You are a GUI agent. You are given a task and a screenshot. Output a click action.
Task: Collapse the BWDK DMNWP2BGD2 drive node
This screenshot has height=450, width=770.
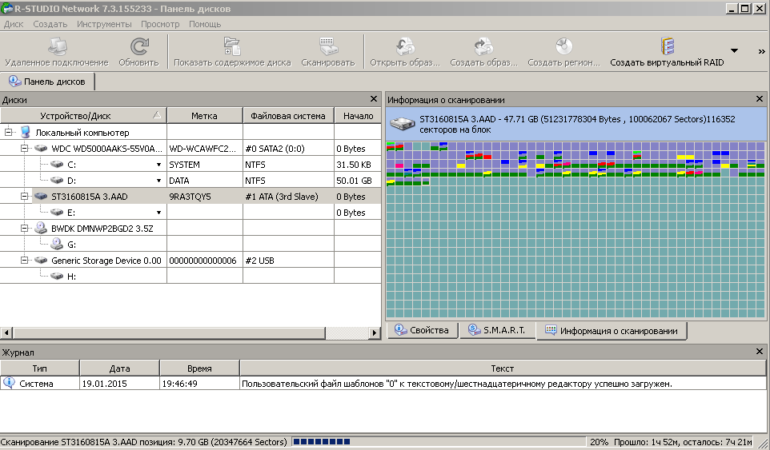click(23, 228)
